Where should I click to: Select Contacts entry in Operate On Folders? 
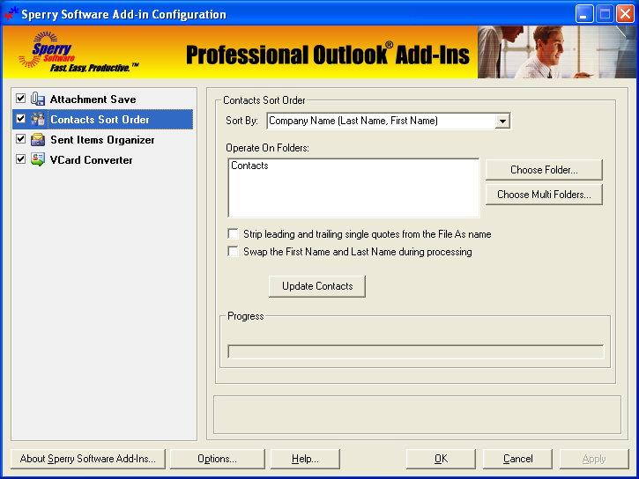pyautogui.click(x=249, y=166)
